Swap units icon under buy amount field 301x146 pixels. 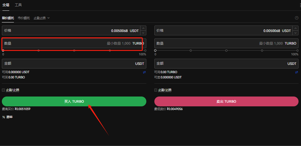click(x=144, y=72)
